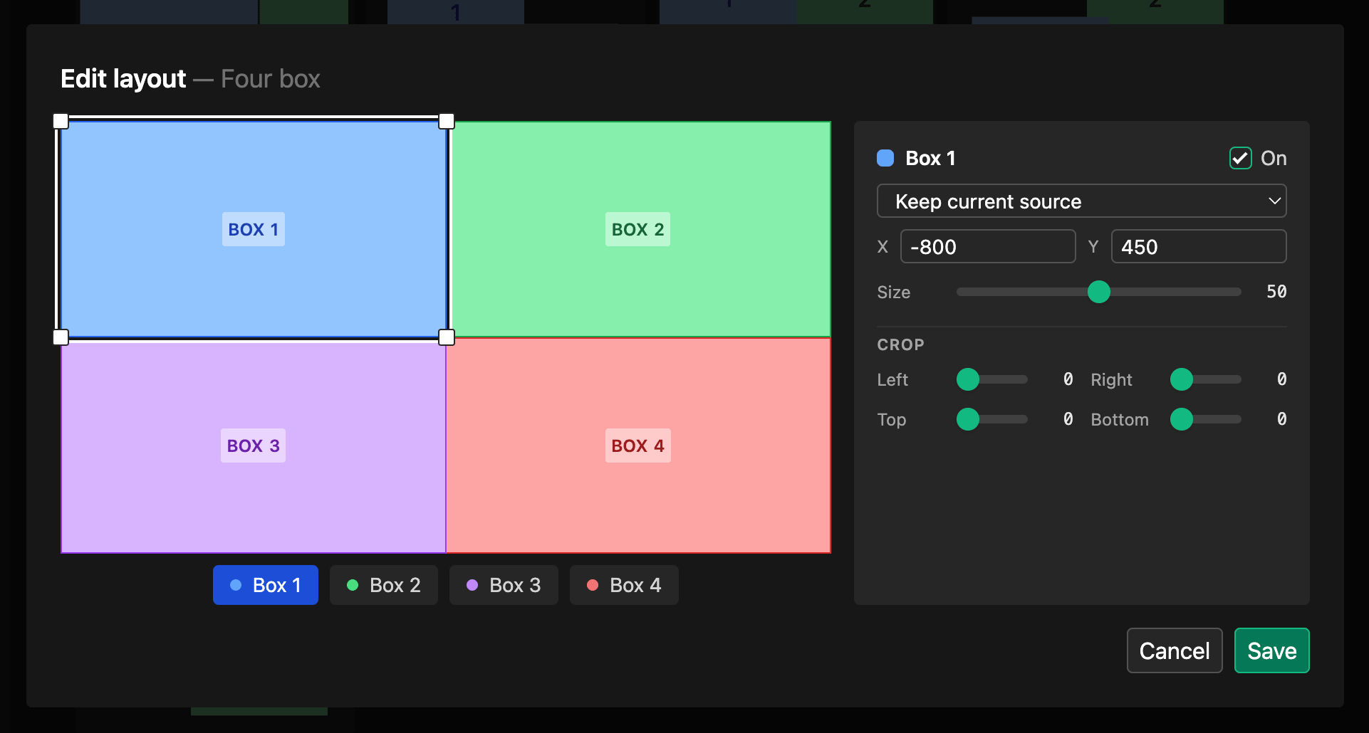This screenshot has width=1369, height=733.
Task: Click the X position input field
Action: pyautogui.click(x=987, y=246)
